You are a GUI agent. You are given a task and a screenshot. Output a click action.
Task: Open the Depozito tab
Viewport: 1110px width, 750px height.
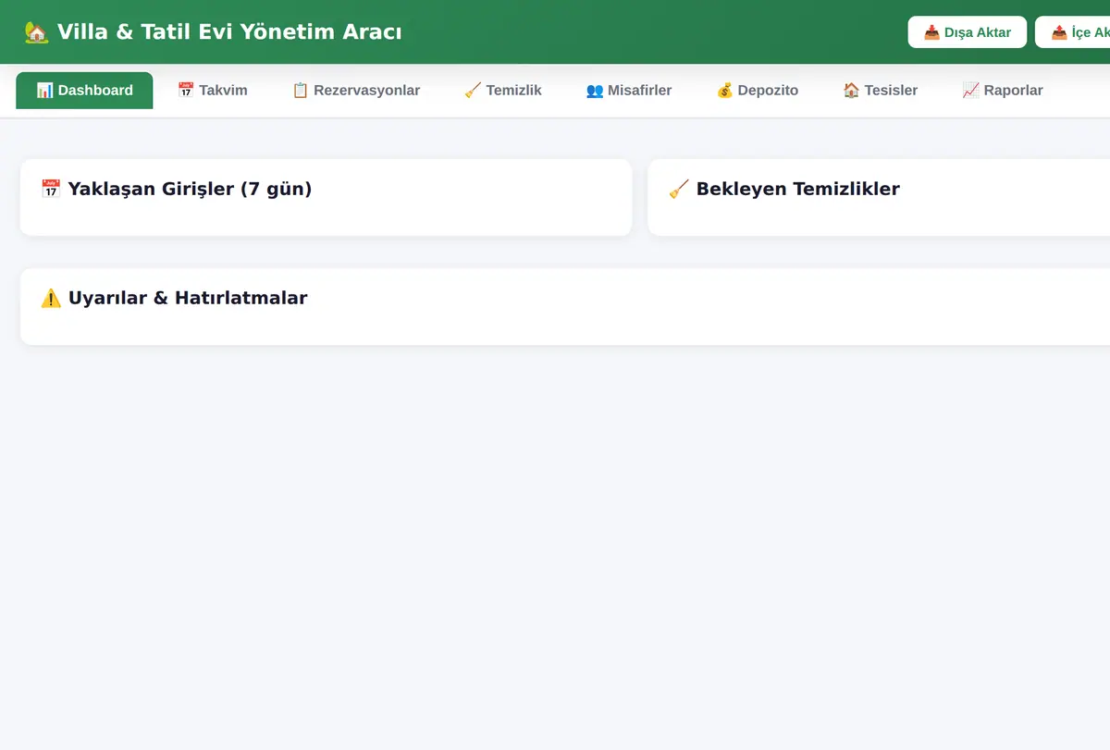(758, 91)
